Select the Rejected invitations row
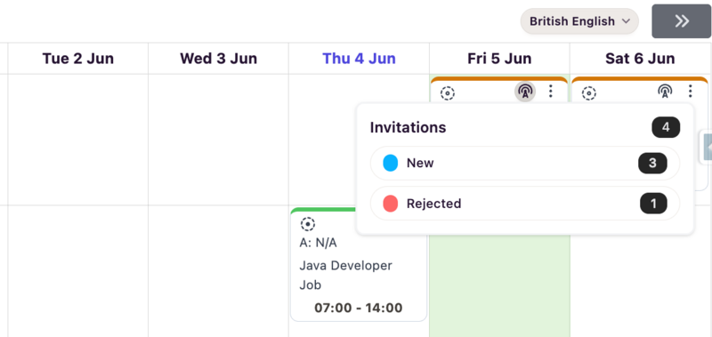Screen dimensions: 712x337 coord(525,204)
